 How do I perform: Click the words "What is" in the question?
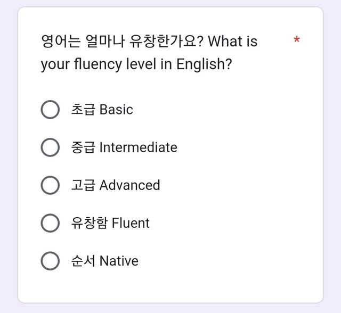[x=233, y=41]
